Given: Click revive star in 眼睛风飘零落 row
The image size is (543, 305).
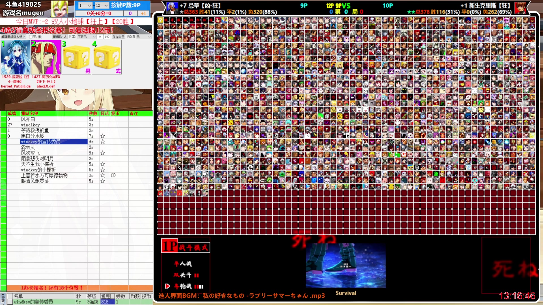Looking at the screenshot, I should [103, 181].
